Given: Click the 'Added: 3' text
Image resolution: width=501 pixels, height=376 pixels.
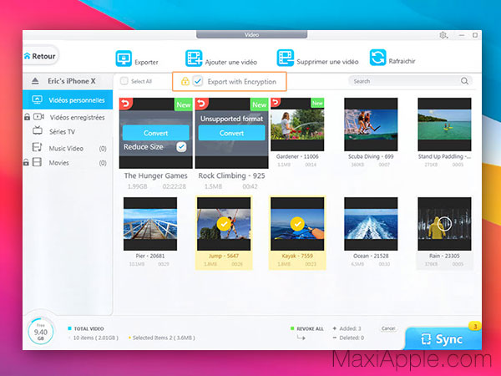Looking at the screenshot, I should pos(350,328).
